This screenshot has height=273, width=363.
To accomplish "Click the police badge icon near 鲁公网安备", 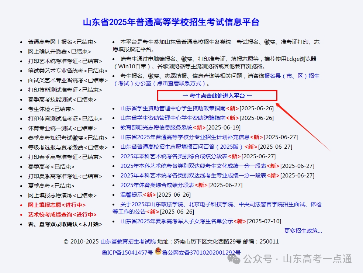I will pos(158,252).
